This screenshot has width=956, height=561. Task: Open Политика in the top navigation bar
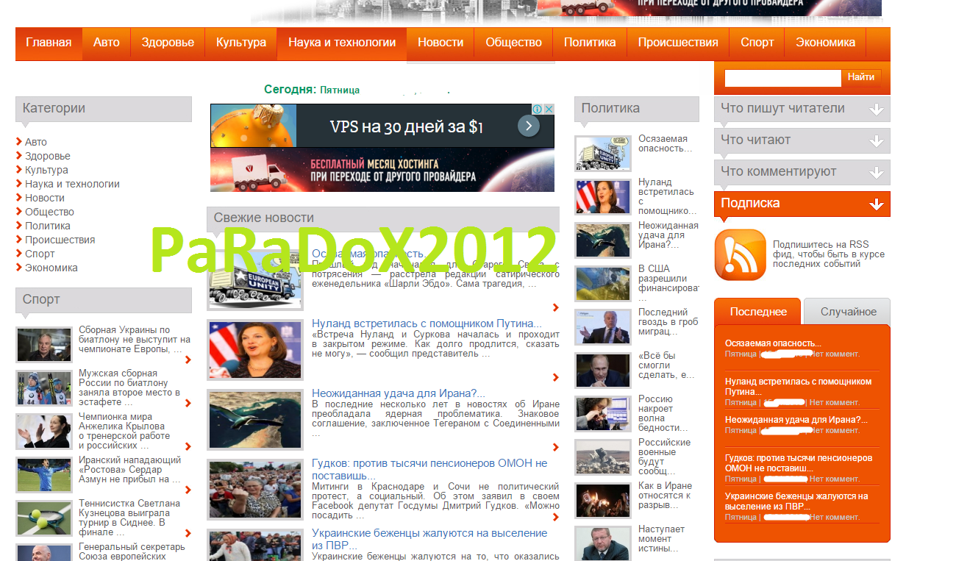(590, 43)
